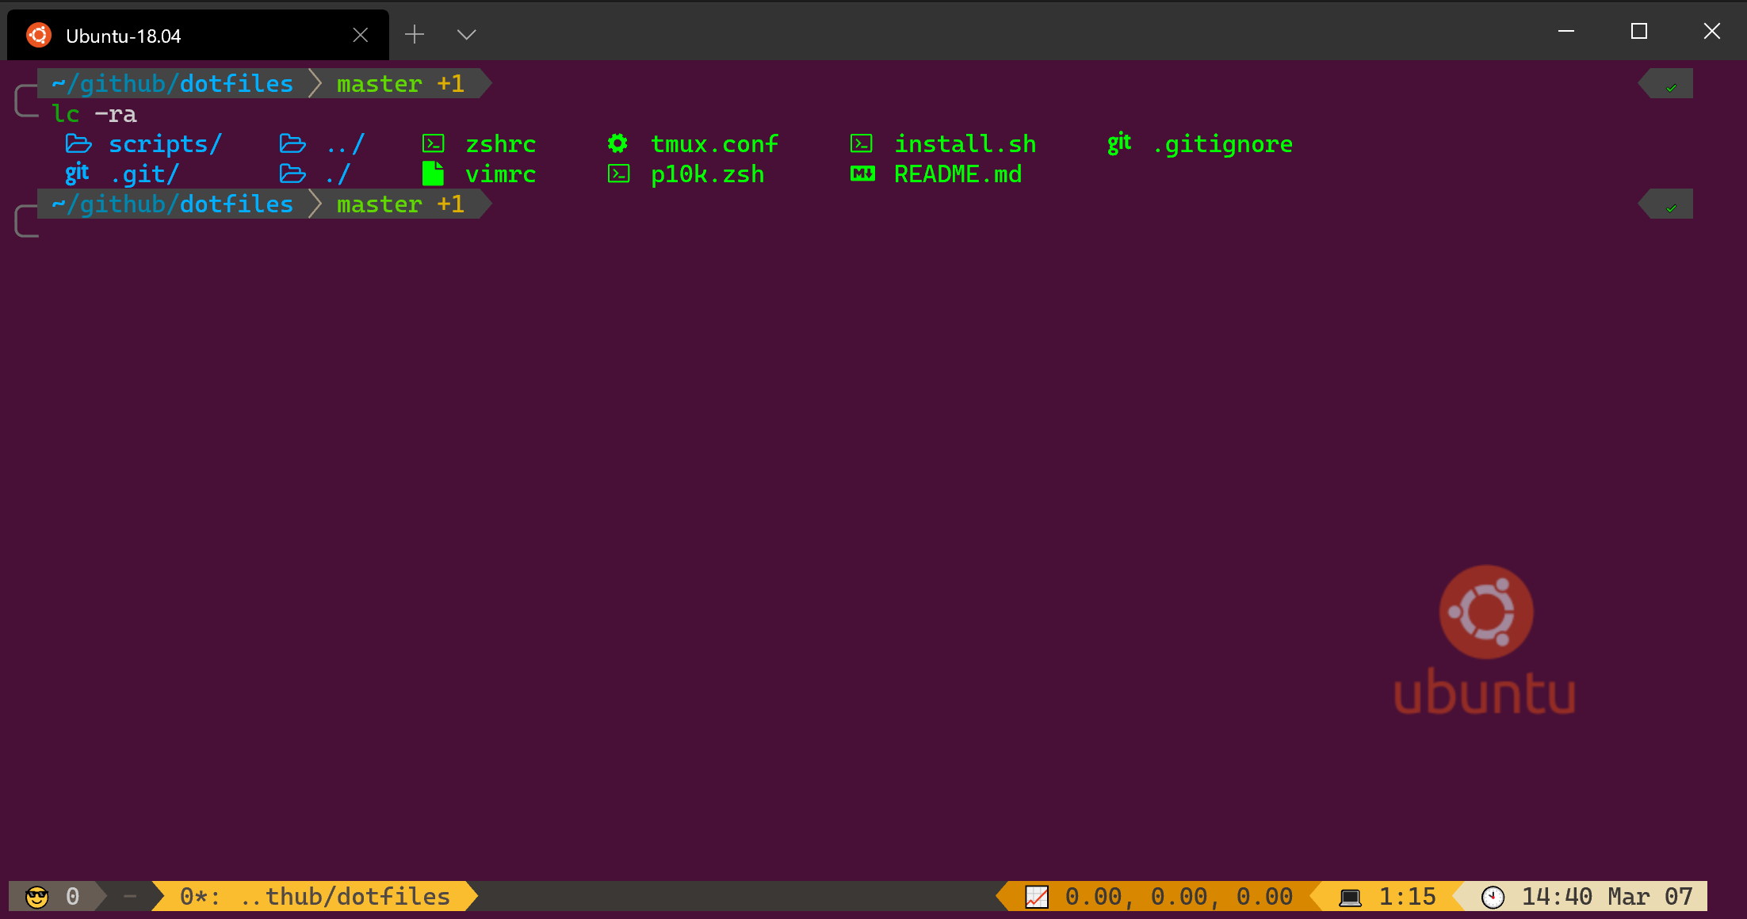The height and width of the screenshot is (919, 1747).
Task: Open the new tab dropdown chevron
Action: tap(466, 35)
